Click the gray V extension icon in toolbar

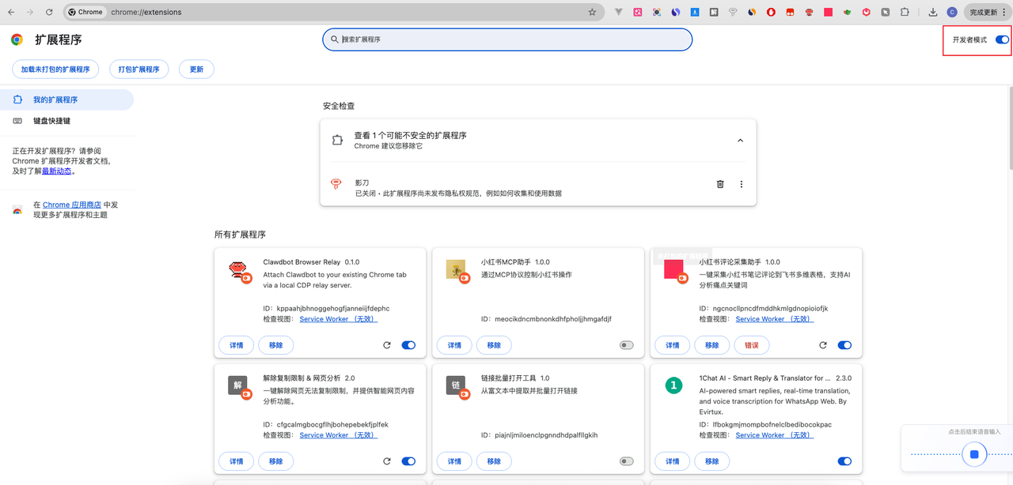point(618,12)
